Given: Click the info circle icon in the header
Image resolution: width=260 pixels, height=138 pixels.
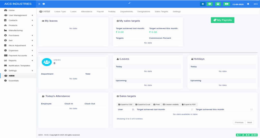Looking at the screenshot, I should pos(44,4).
